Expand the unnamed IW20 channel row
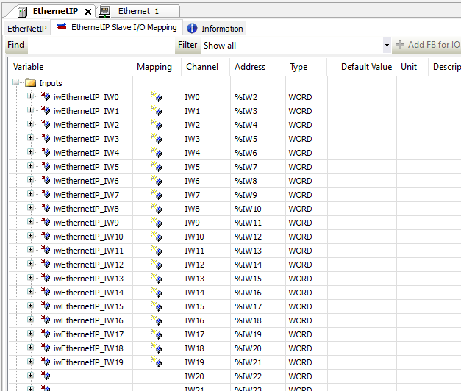Viewport: 461px width, 391px height. (x=30, y=375)
